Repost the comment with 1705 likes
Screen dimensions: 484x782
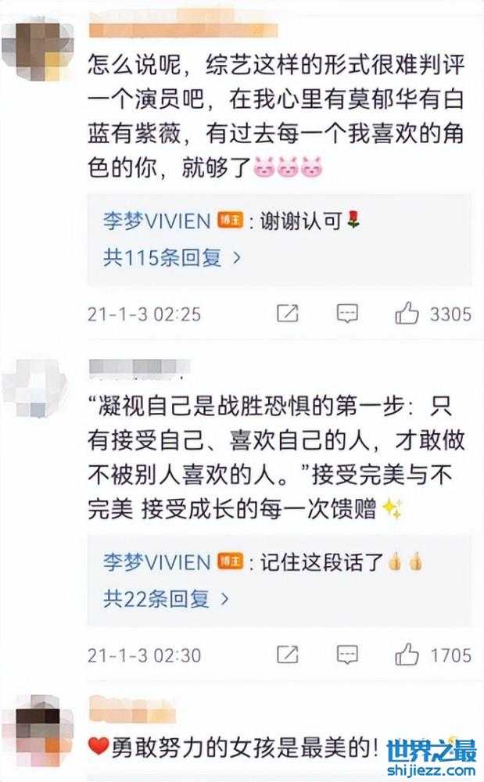[x=288, y=655]
